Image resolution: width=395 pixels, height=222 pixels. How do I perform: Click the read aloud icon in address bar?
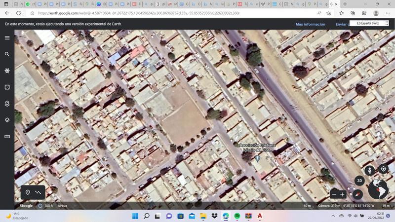coord(319,13)
